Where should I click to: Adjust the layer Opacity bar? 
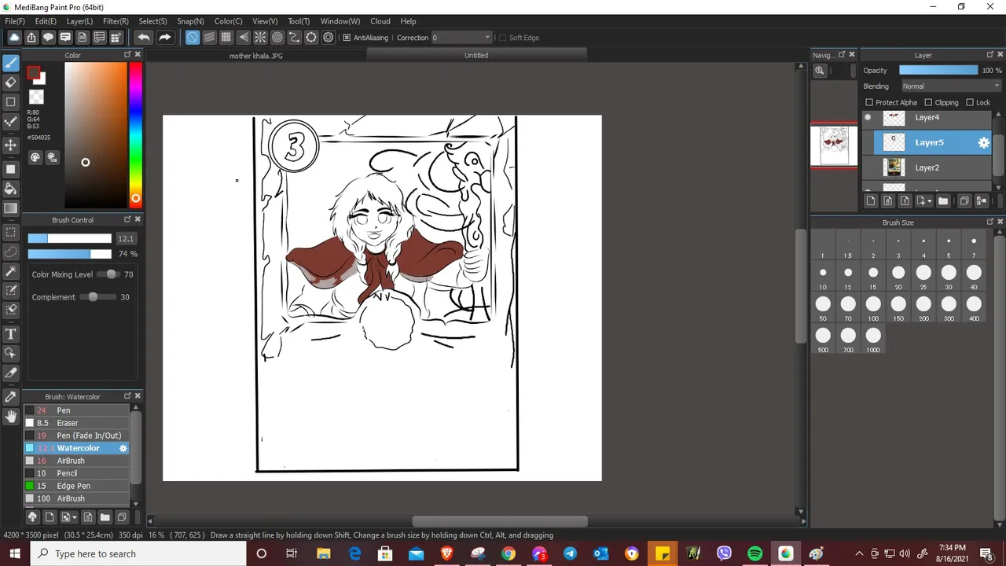click(x=938, y=71)
